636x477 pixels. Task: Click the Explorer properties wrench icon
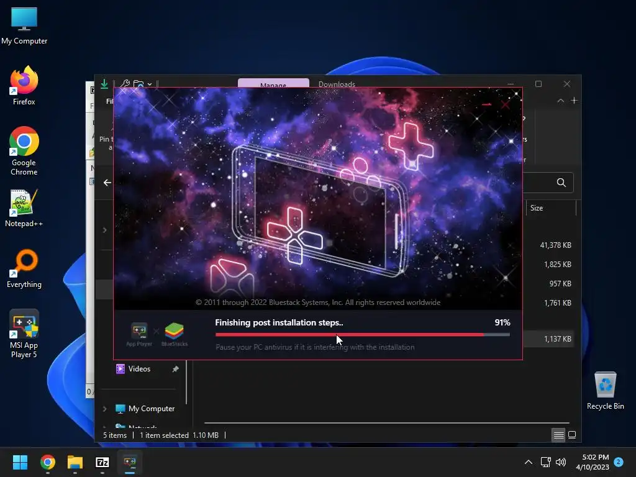125,84
